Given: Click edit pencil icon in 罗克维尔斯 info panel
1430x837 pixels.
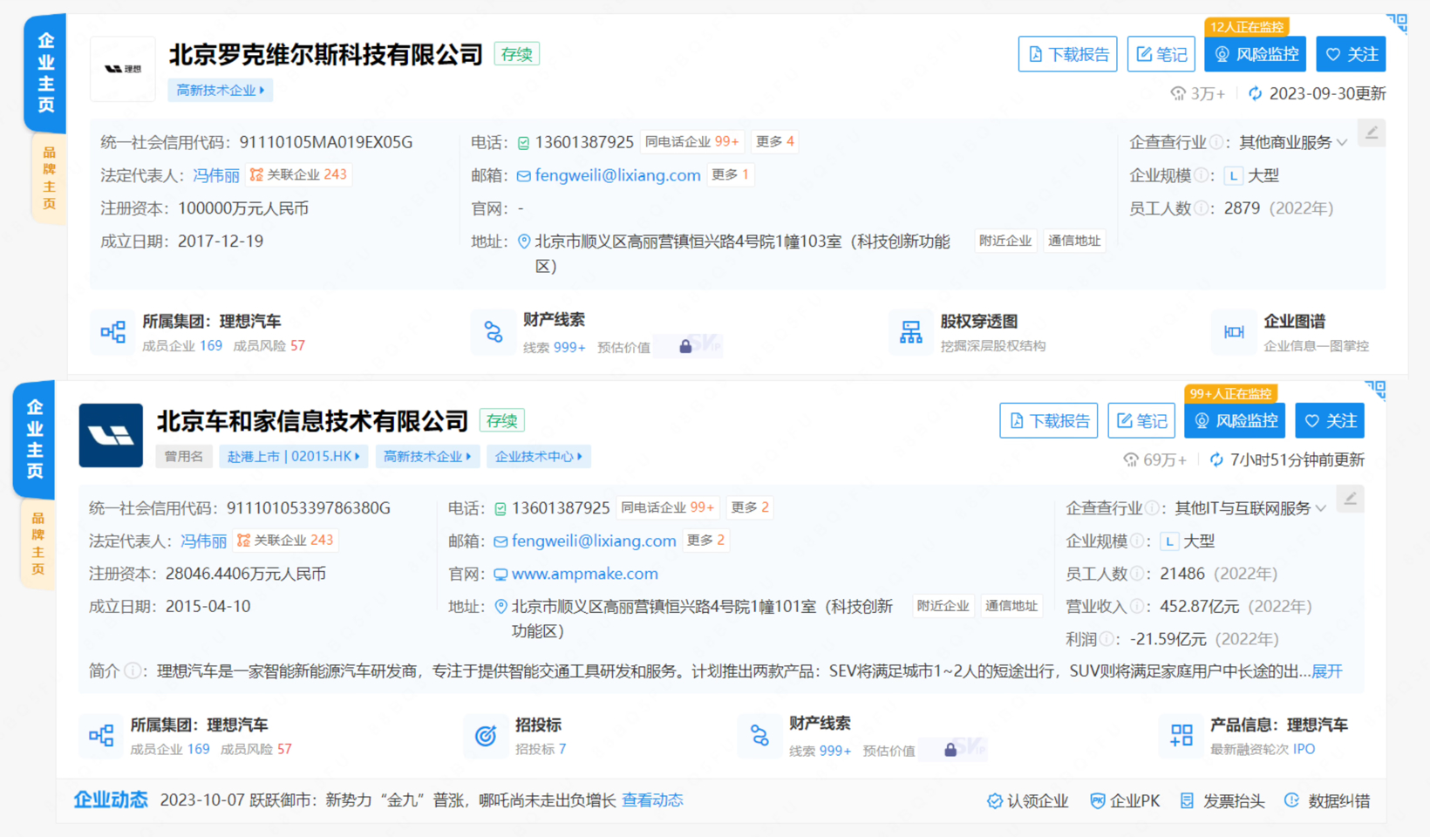Looking at the screenshot, I should coord(1372,133).
